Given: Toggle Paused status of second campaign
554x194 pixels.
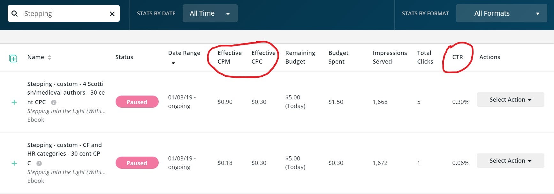Looking at the screenshot, I should click(137, 163).
